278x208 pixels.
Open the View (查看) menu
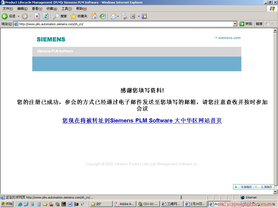[37, 8]
